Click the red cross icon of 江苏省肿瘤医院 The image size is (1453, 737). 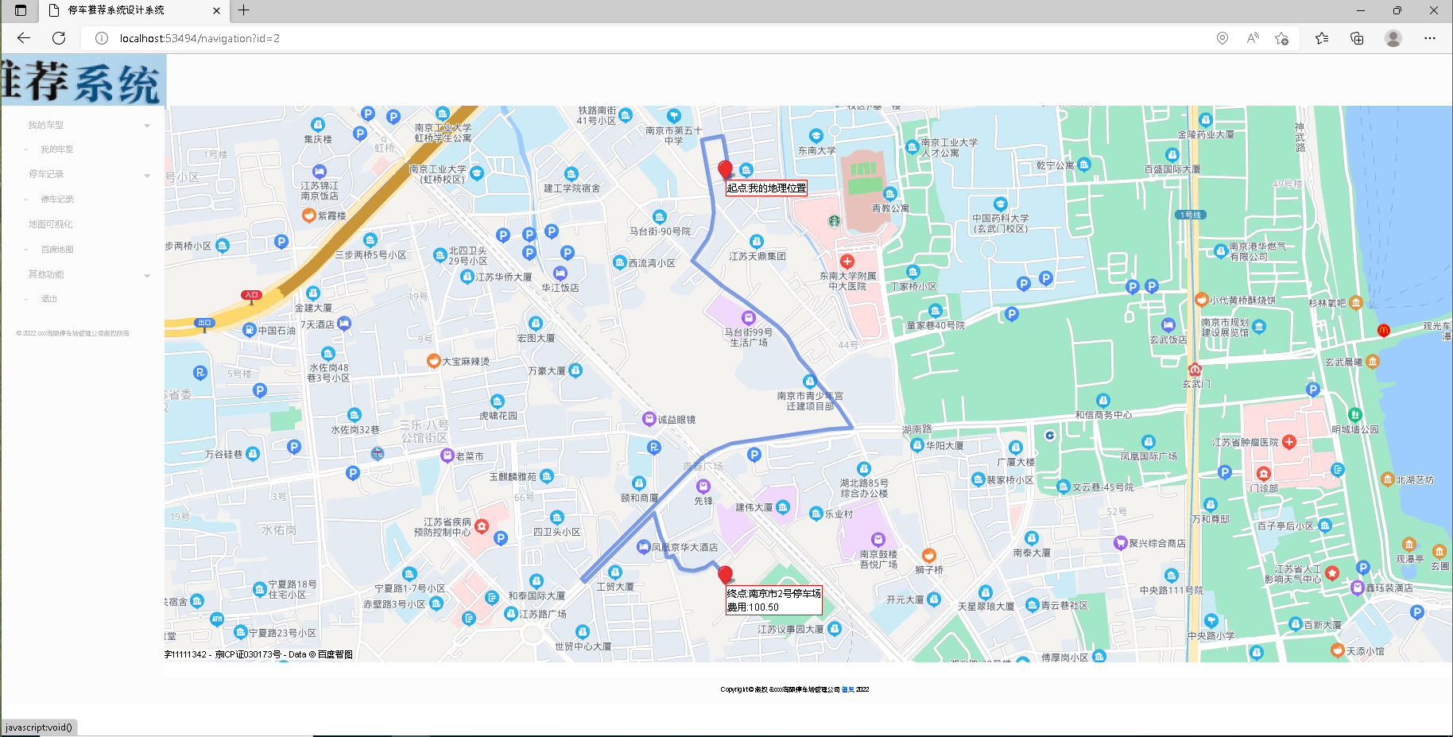pos(1289,441)
